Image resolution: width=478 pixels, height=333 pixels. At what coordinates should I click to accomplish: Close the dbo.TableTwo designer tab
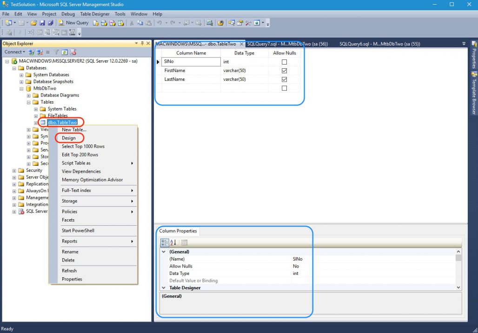241,44
